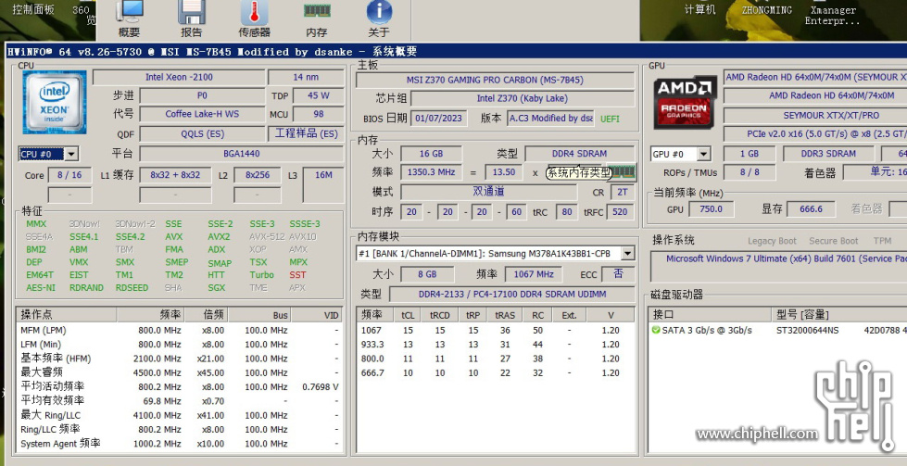Image resolution: width=907 pixels, height=466 pixels.
Task: Open the Xmanager Enterprise desktop shortcut
Action: coord(832,16)
